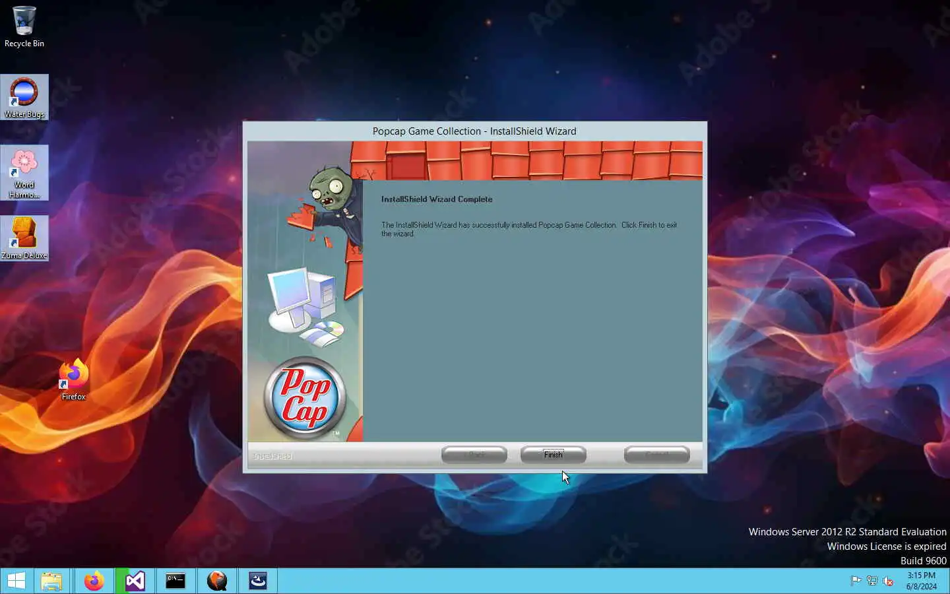Switch to the InstallShield installer taskbar icon
This screenshot has width=950, height=594.
tap(257, 581)
